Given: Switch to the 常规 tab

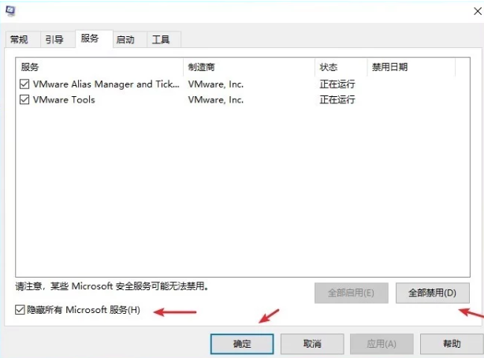Looking at the screenshot, I should (x=19, y=39).
